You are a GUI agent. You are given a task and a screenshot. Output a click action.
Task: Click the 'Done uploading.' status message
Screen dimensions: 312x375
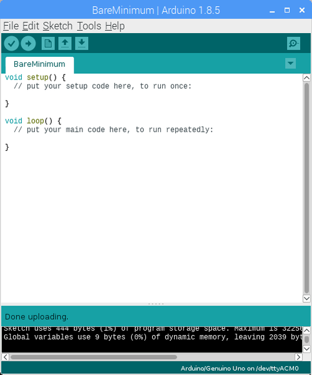click(37, 317)
